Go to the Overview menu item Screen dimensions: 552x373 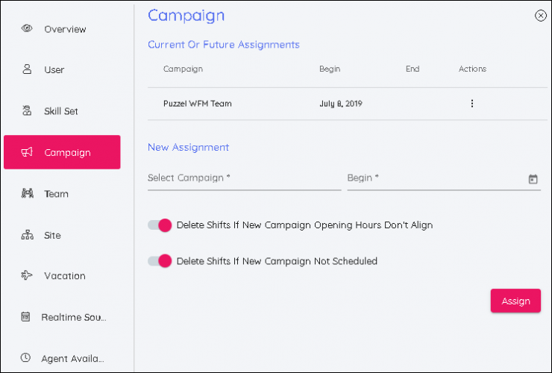pos(65,29)
